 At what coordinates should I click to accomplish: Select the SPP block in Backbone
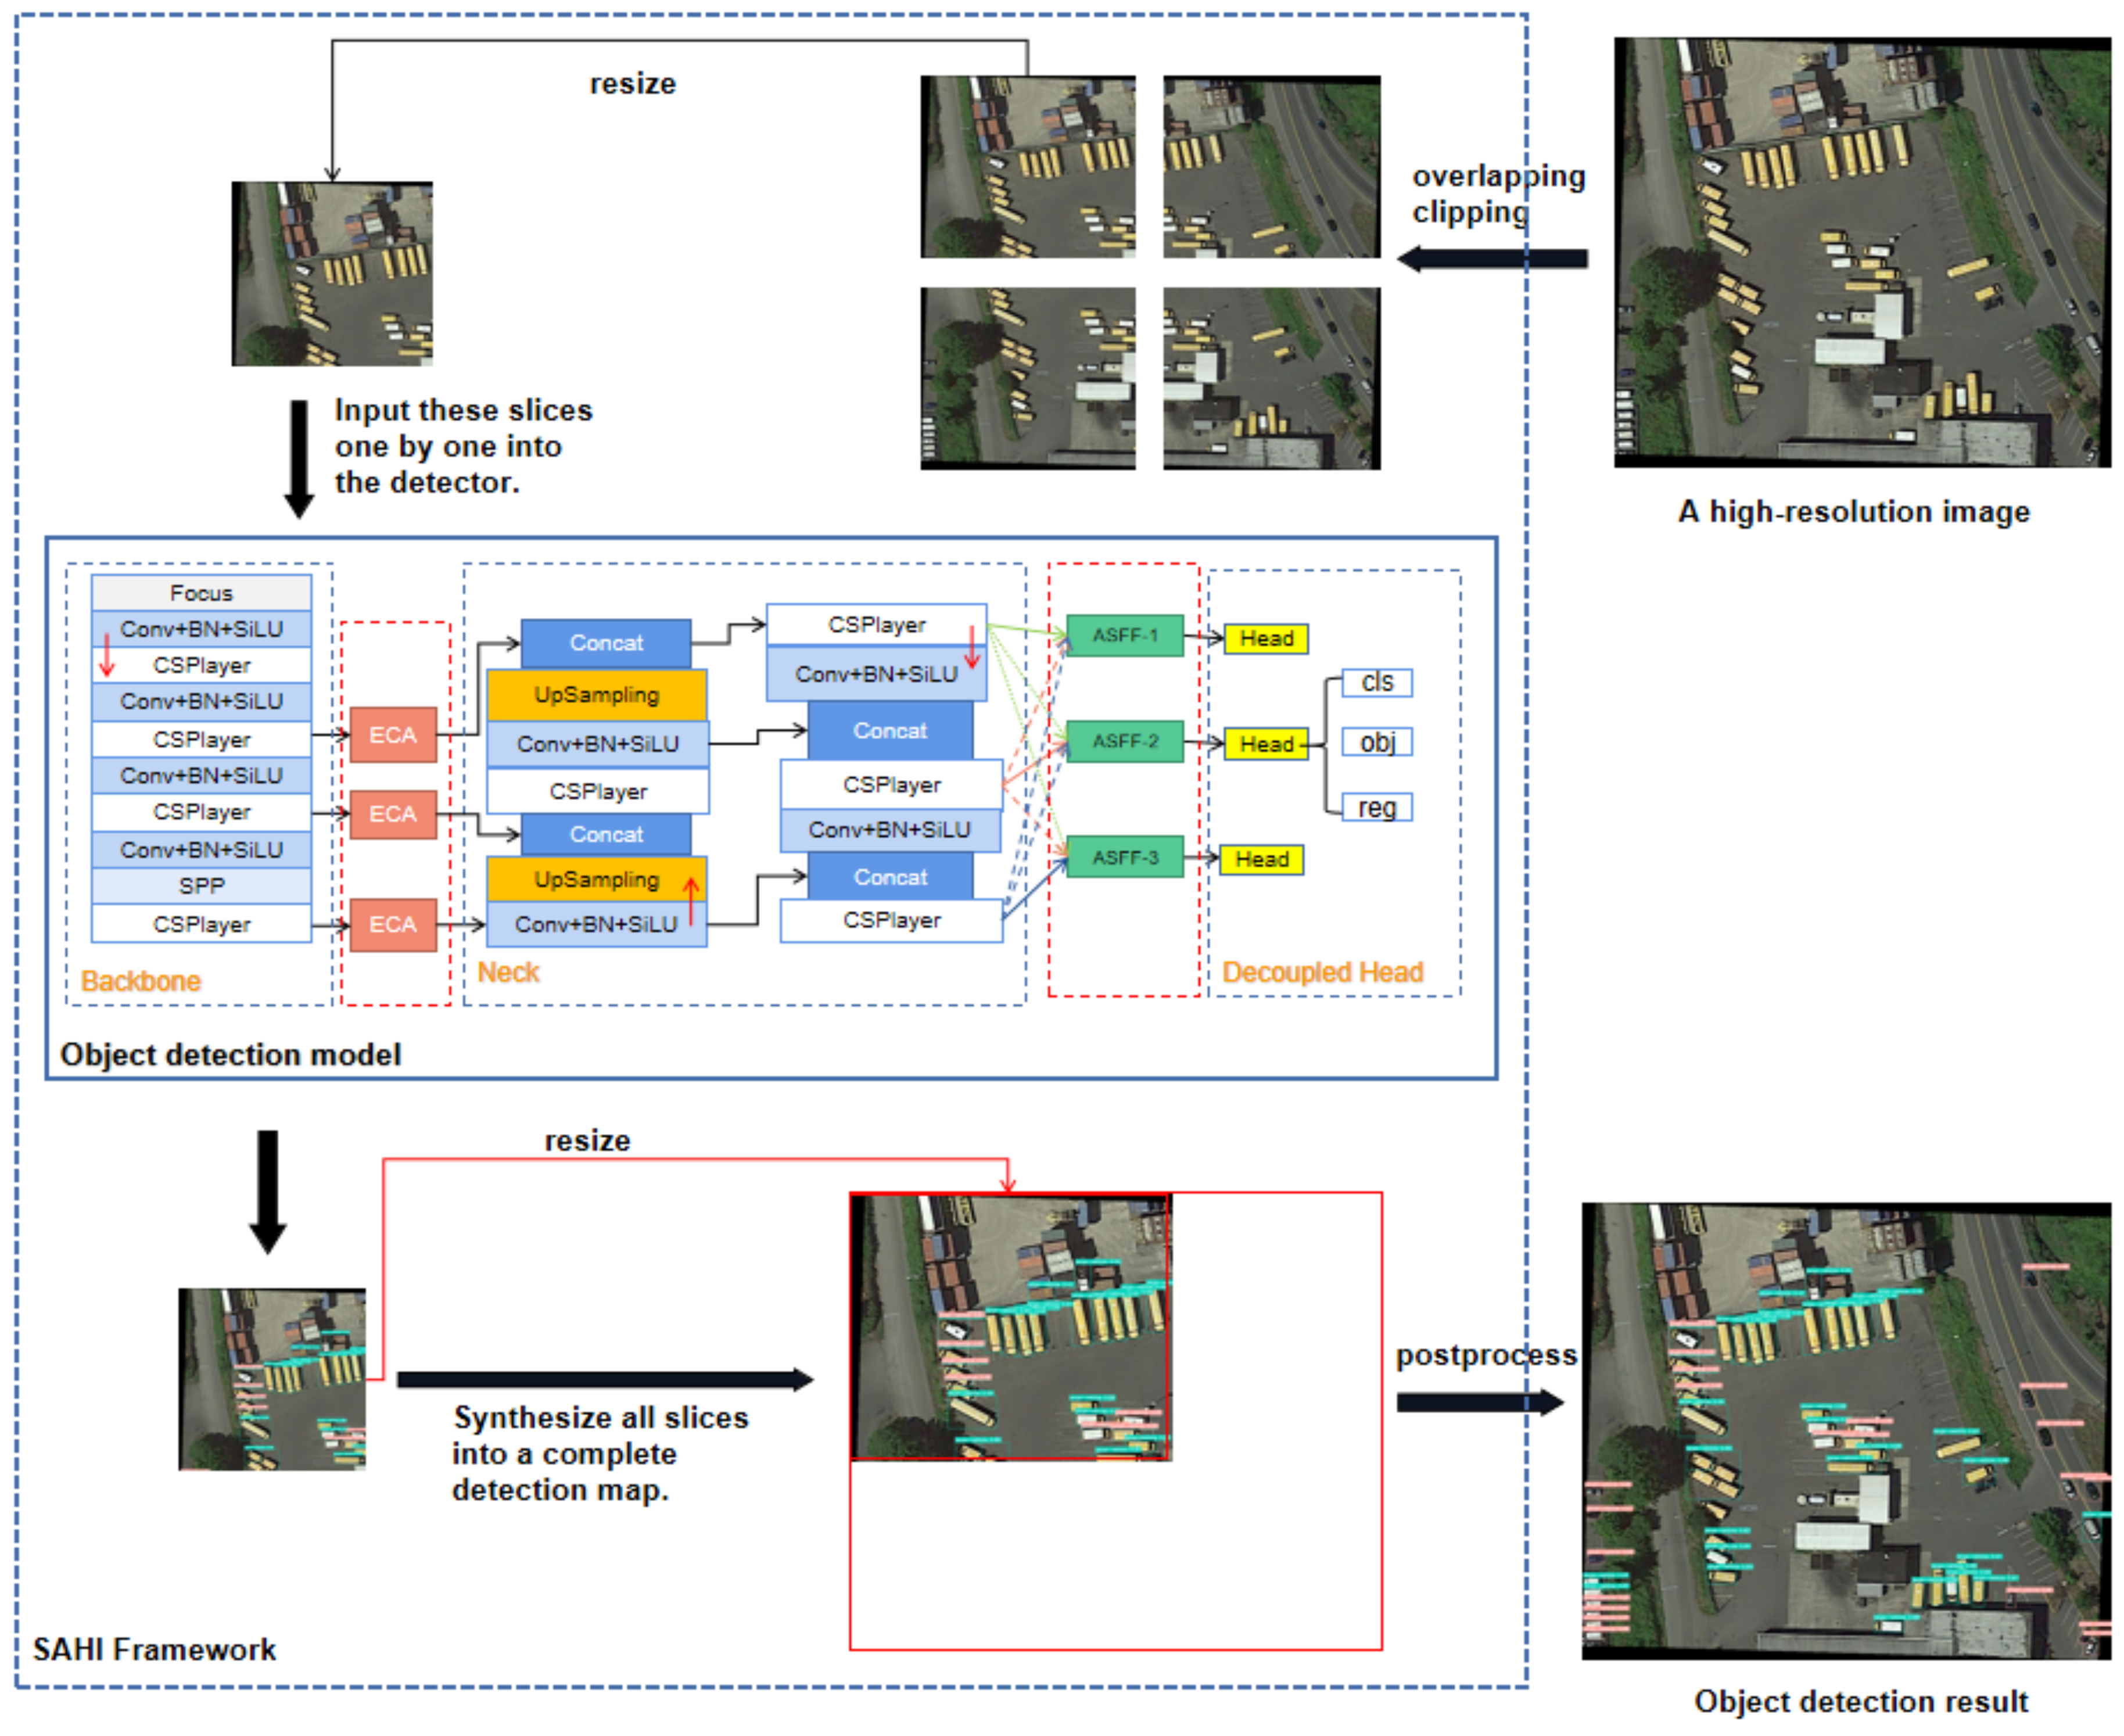(x=201, y=886)
